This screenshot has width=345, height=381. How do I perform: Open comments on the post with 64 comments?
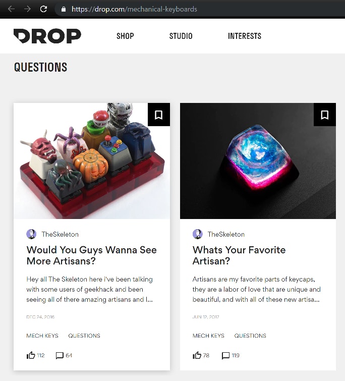pyautogui.click(x=60, y=355)
